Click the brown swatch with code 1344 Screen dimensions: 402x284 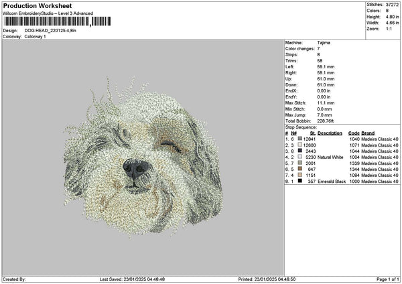299,169
